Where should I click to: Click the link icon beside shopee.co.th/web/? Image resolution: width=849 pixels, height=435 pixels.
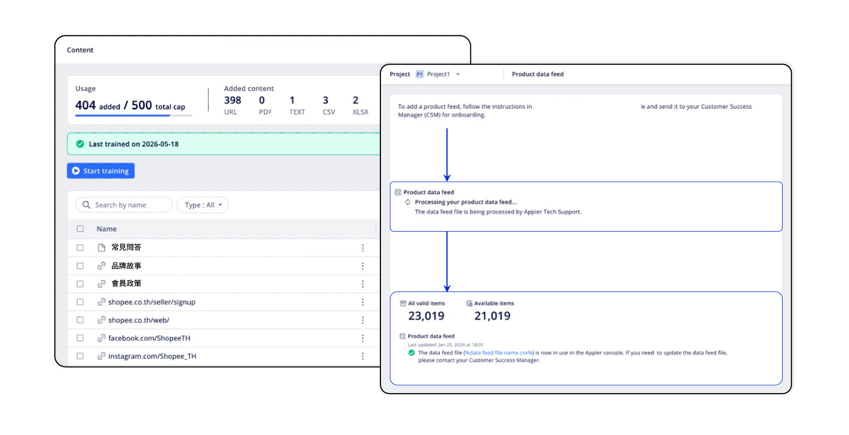(x=101, y=320)
